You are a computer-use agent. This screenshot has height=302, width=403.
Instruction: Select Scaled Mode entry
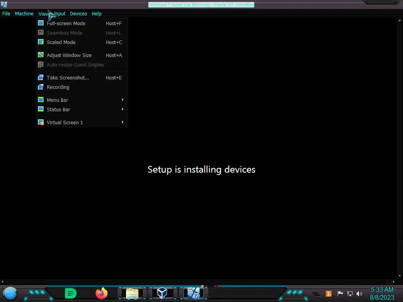coord(82,42)
